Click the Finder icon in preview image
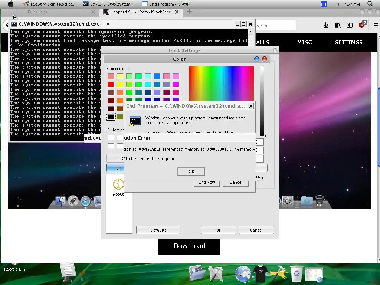 point(60,201)
